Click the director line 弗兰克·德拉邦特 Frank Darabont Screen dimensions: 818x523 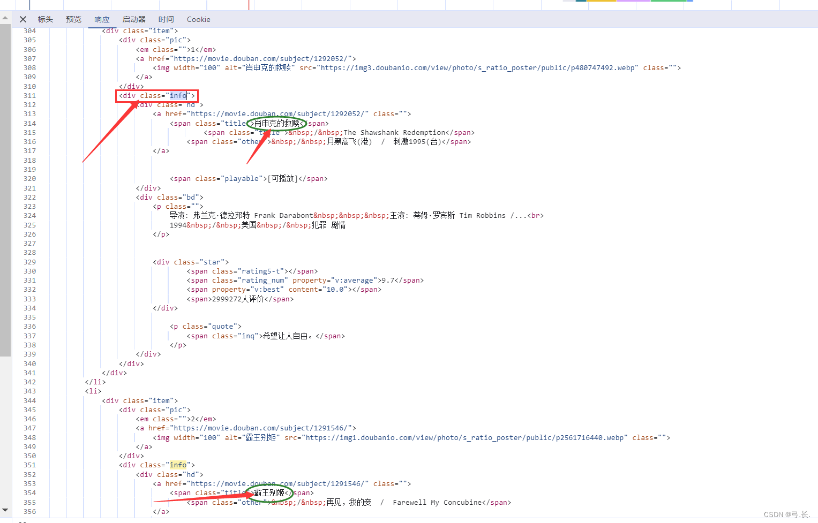tap(253, 216)
